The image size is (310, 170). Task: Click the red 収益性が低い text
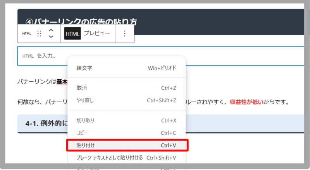tap(246, 102)
